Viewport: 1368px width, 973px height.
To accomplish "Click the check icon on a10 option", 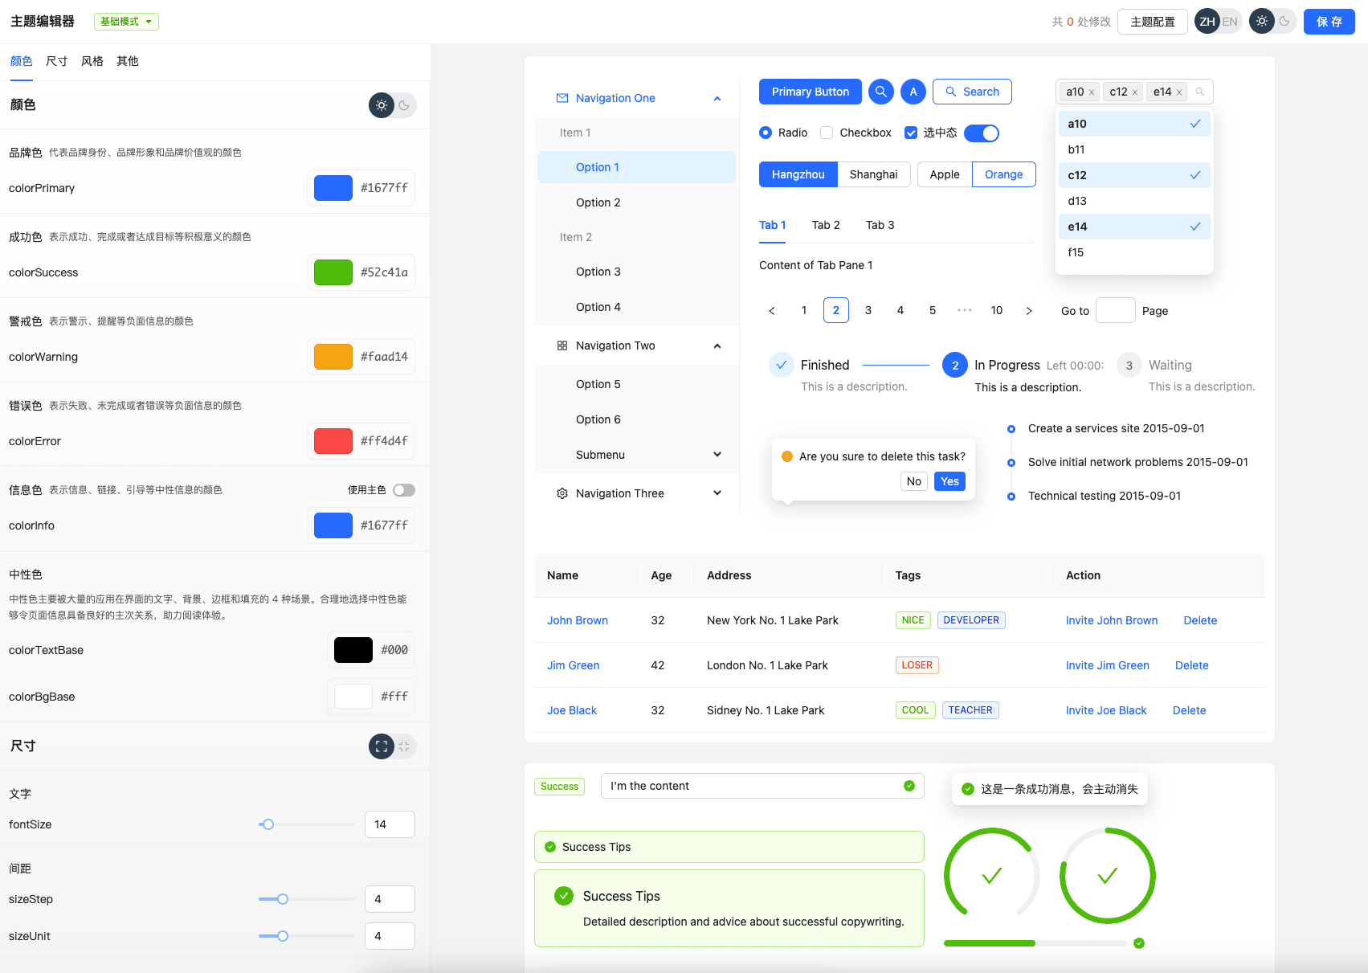I will (1195, 124).
